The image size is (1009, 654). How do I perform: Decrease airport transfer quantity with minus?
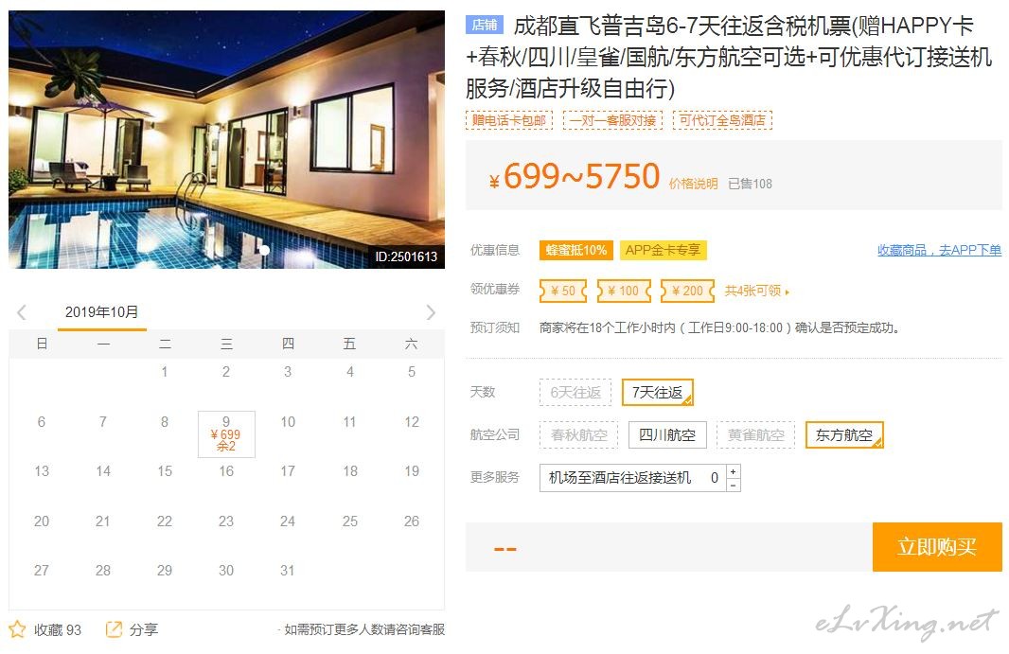[733, 486]
